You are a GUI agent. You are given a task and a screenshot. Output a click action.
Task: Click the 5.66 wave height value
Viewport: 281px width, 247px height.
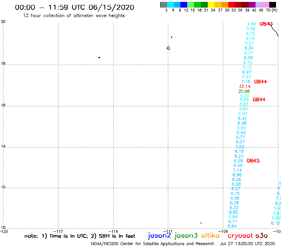tap(251, 29)
